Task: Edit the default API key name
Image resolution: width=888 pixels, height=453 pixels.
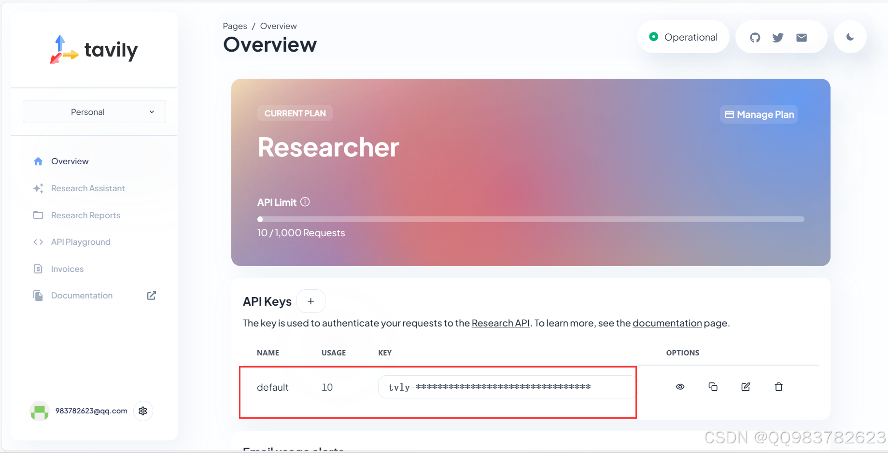Action: click(746, 386)
